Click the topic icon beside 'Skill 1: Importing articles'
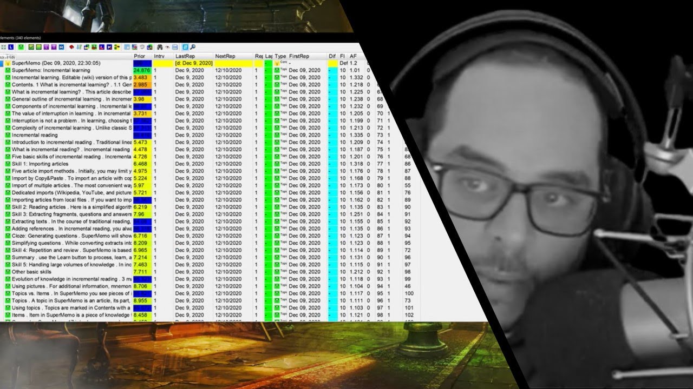 point(8,164)
